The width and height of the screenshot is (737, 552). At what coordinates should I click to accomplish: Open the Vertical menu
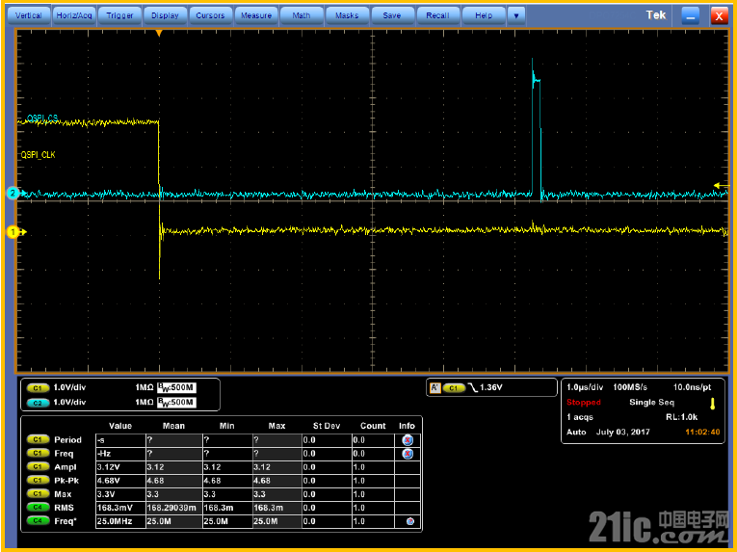(29, 15)
